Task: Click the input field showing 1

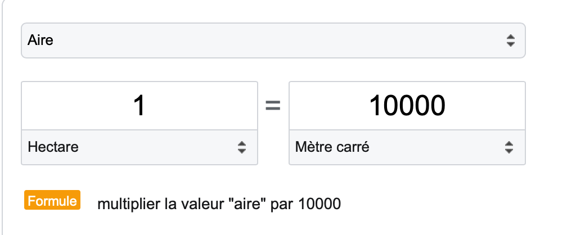Action: click(x=139, y=106)
